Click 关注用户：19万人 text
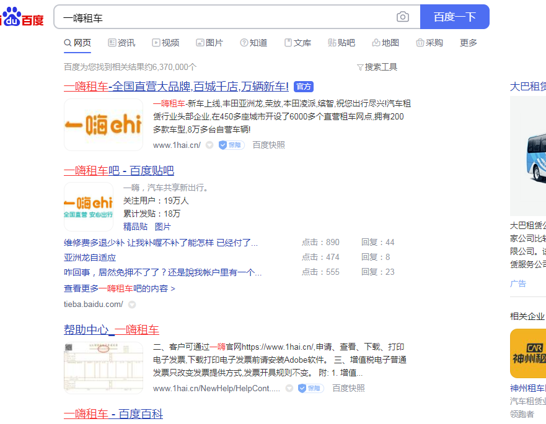This screenshot has width=546, height=424. 156,201
